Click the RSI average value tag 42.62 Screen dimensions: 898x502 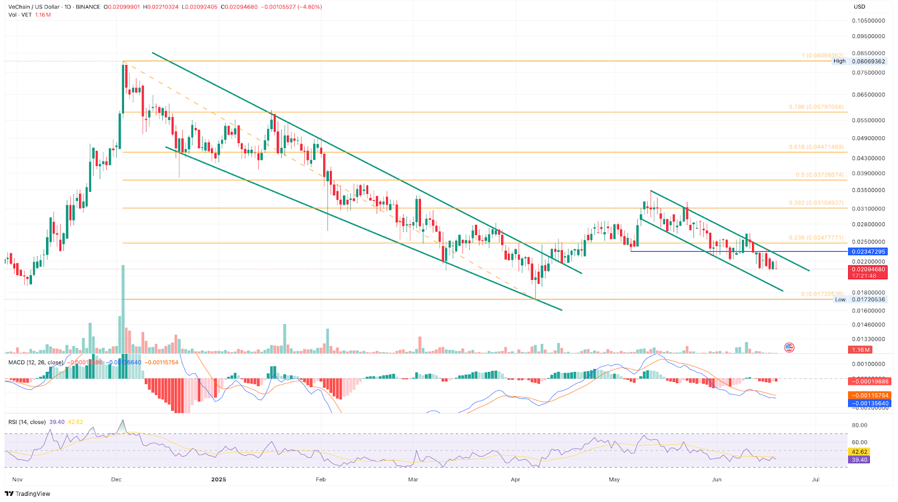coord(859,452)
